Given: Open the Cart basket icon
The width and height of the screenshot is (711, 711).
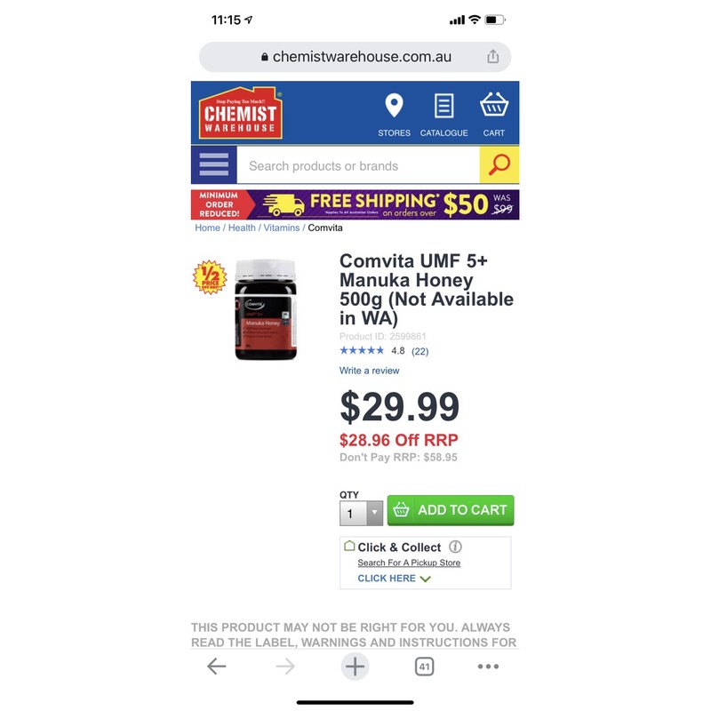Looking at the screenshot, I should (494, 105).
